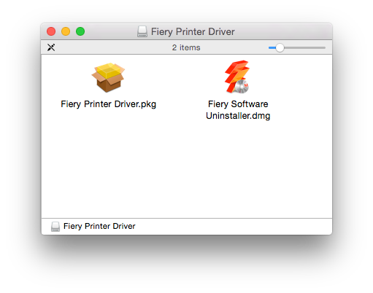
Task: Click the empty right side of the path bar
Action: 234,227
